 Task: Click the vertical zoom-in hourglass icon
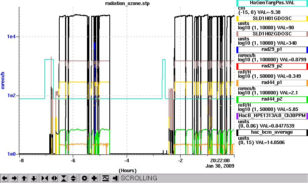pos(64,178)
